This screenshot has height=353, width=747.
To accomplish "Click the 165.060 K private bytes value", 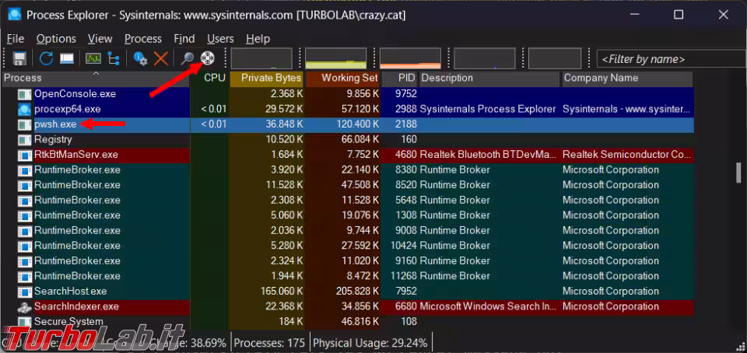I will click(x=282, y=291).
